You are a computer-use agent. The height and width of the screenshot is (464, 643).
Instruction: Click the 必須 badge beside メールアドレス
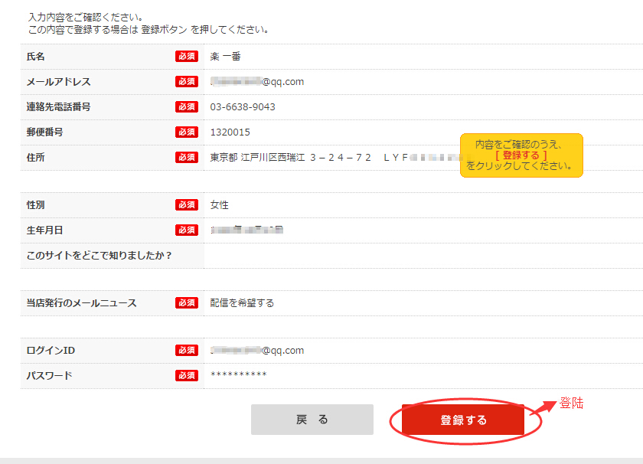pos(187,82)
